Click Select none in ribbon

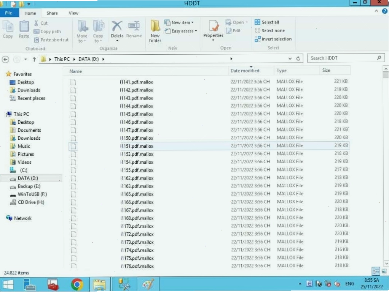269,31
